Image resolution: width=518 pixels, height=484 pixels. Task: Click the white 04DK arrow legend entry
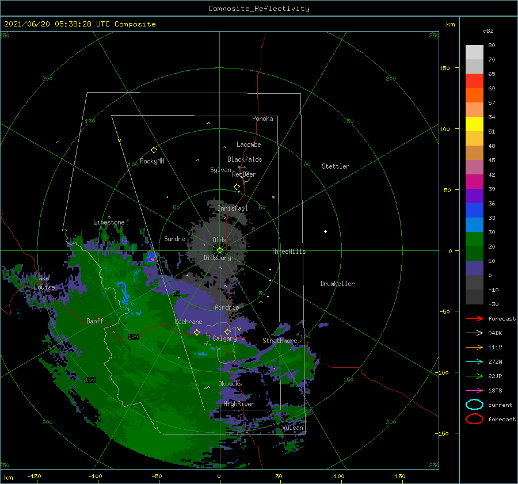[x=474, y=333]
